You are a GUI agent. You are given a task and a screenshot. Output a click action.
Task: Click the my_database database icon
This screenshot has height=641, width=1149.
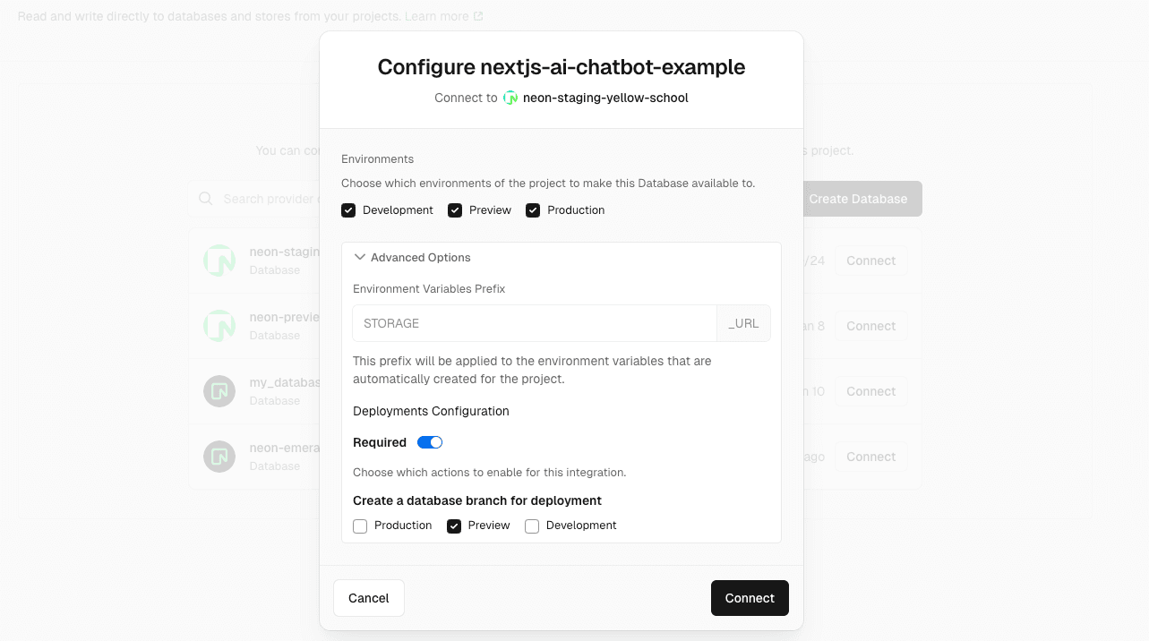coord(219,390)
